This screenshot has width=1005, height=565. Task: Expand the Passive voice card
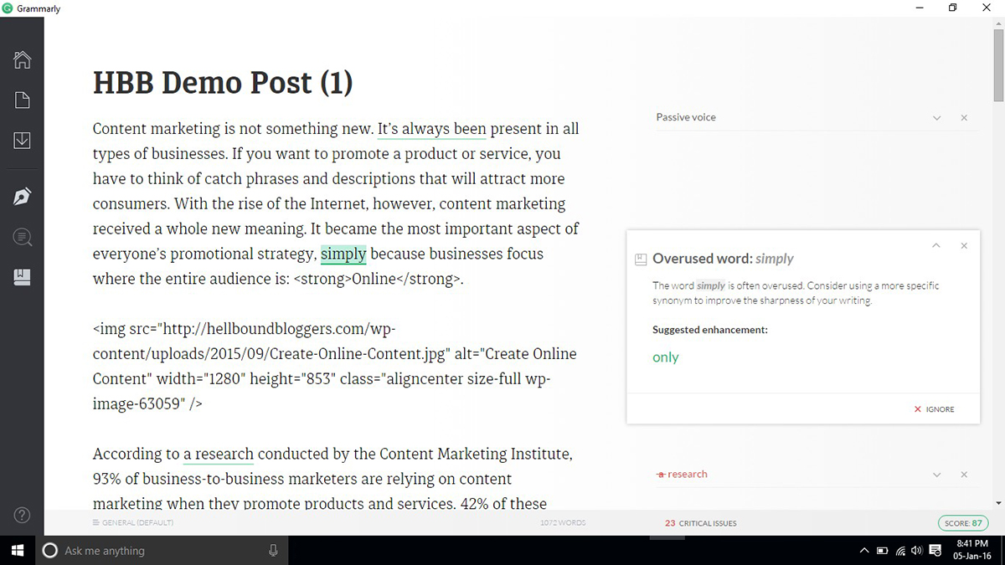(937, 118)
